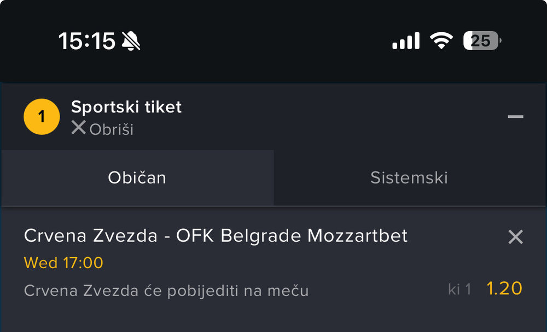This screenshot has width=547, height=332.
Task: Tap the Wi-Fi status icon
Action: [441, 41]
